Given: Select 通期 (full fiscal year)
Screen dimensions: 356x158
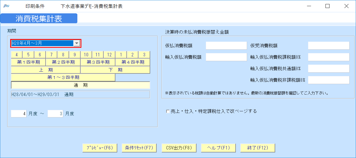Looking at the screenshot, I should [80, 85].
